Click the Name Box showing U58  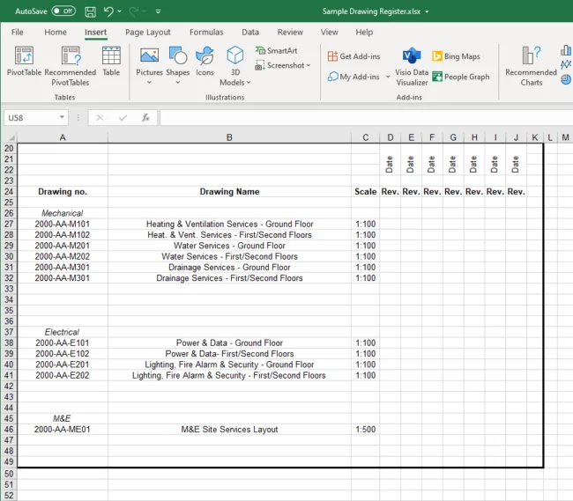pyautogui.click(x=35, y=117)
